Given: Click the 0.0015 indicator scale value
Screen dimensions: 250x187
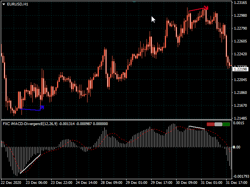Looking at the screenshot, I should pos(239,123).
